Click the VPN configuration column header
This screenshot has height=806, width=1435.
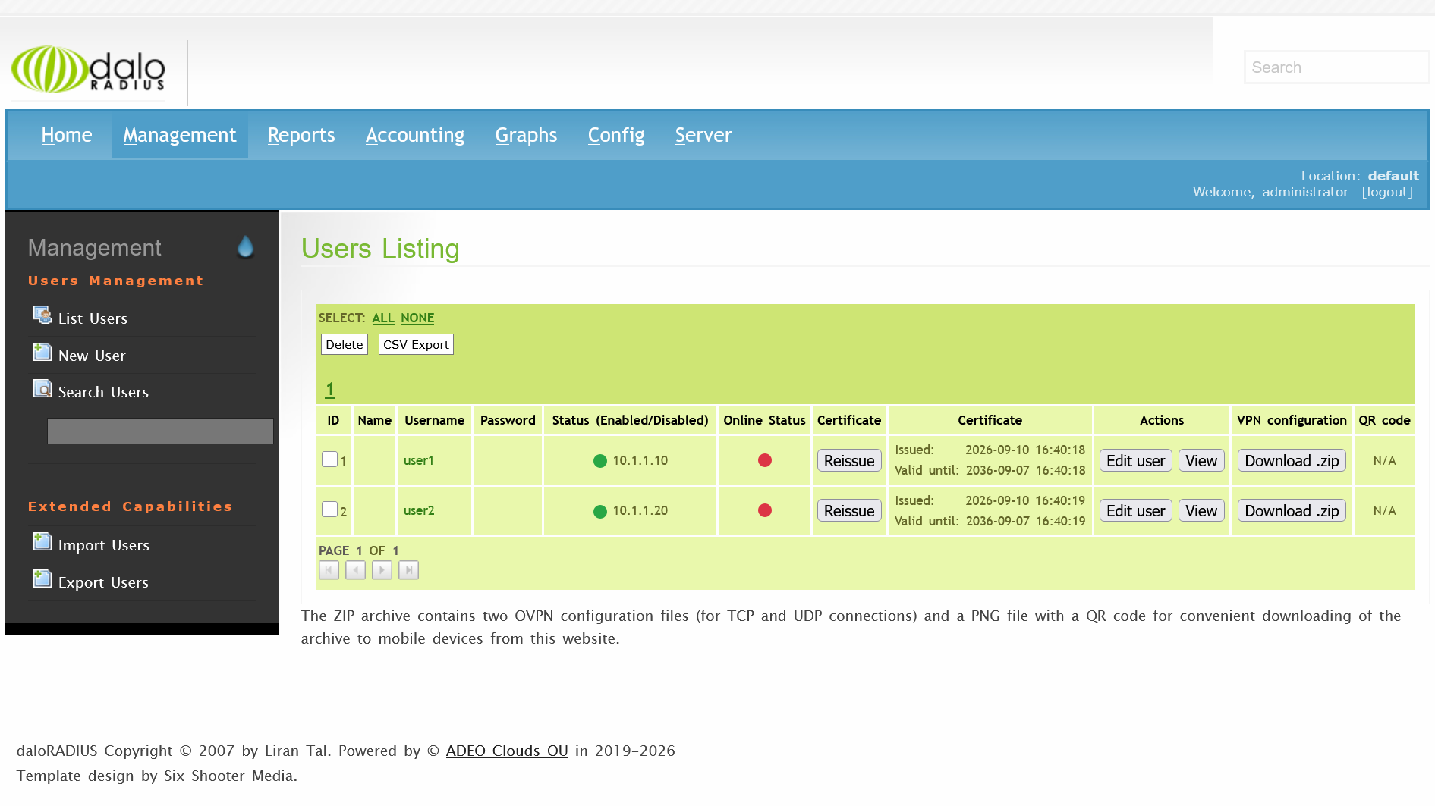click(1292, 420)
